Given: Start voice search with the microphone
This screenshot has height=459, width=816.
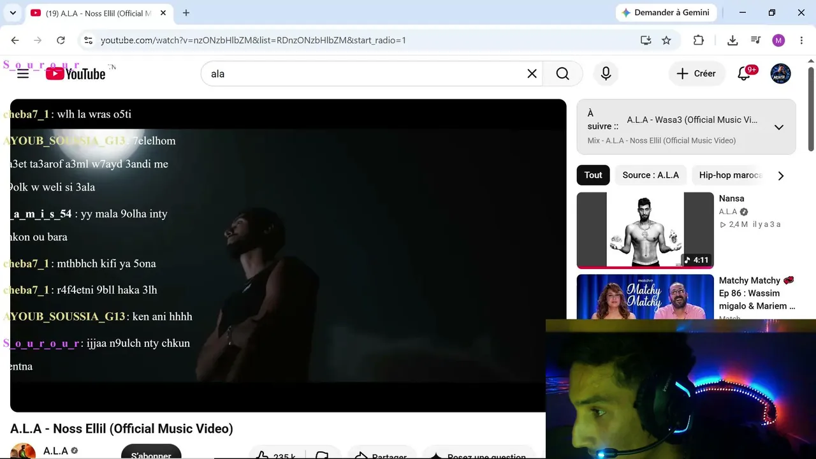Looking at the screenshot, I should click(606, 74).
